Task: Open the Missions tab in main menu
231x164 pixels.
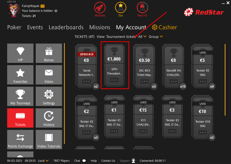Action: pyautogui.click(x=100, y=27)
